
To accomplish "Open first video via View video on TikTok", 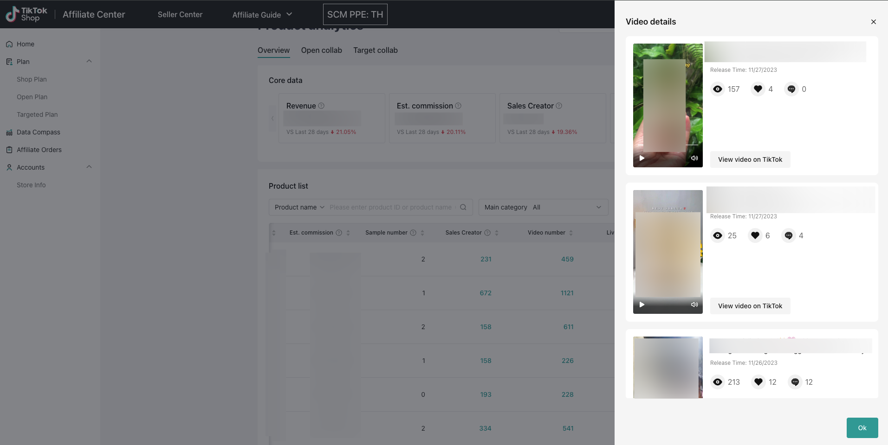I will click(750, 159).
